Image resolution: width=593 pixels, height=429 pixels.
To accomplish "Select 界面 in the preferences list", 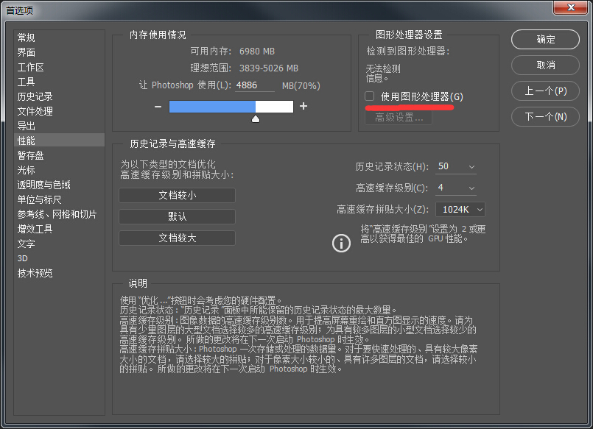I will tap(59, 52).
